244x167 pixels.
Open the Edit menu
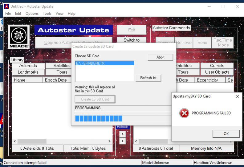[x=18, y=14]
